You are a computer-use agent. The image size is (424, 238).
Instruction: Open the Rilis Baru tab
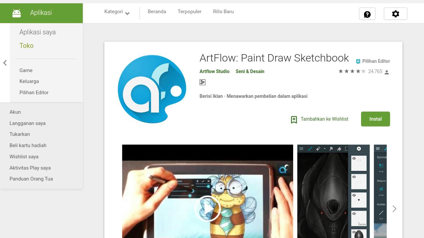coord(223,12)
